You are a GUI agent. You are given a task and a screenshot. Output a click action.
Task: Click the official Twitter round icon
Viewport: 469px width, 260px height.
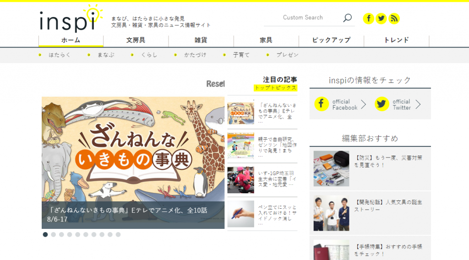pyautogui.click(x=382, y=104)
